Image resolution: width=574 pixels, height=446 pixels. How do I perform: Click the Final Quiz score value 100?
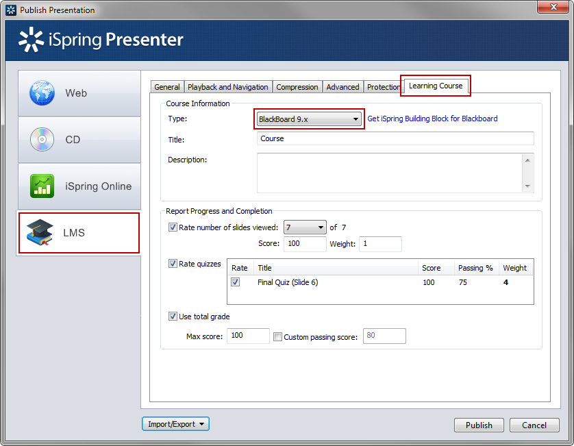[x=429, y=282]
